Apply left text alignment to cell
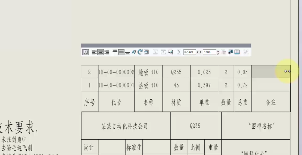 (94, 52)
